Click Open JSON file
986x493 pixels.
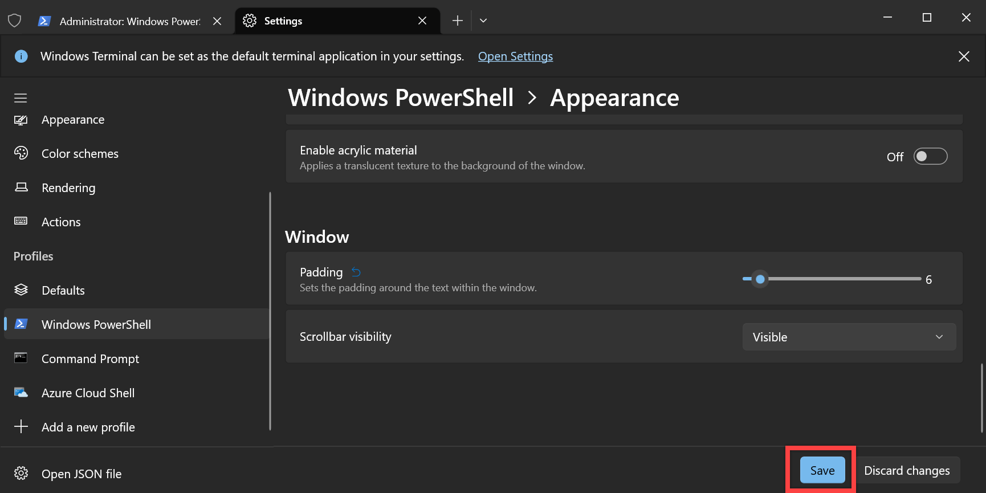click(x=136, y=474)
